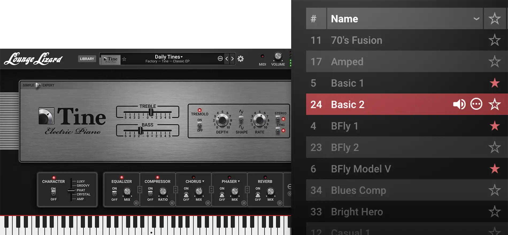This screenshot has width=508, height=235.
Task: Switch the Simple/Expert mode toggle
Action: 38,85
